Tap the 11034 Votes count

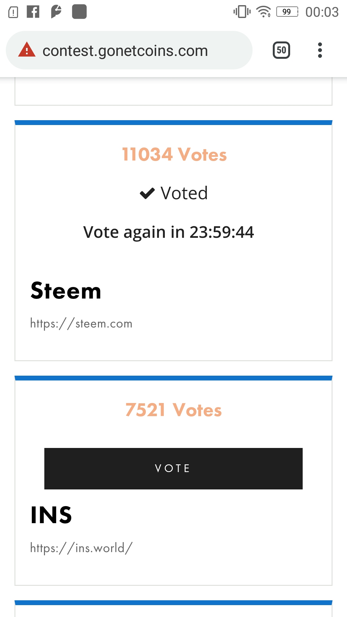[174, 154]
